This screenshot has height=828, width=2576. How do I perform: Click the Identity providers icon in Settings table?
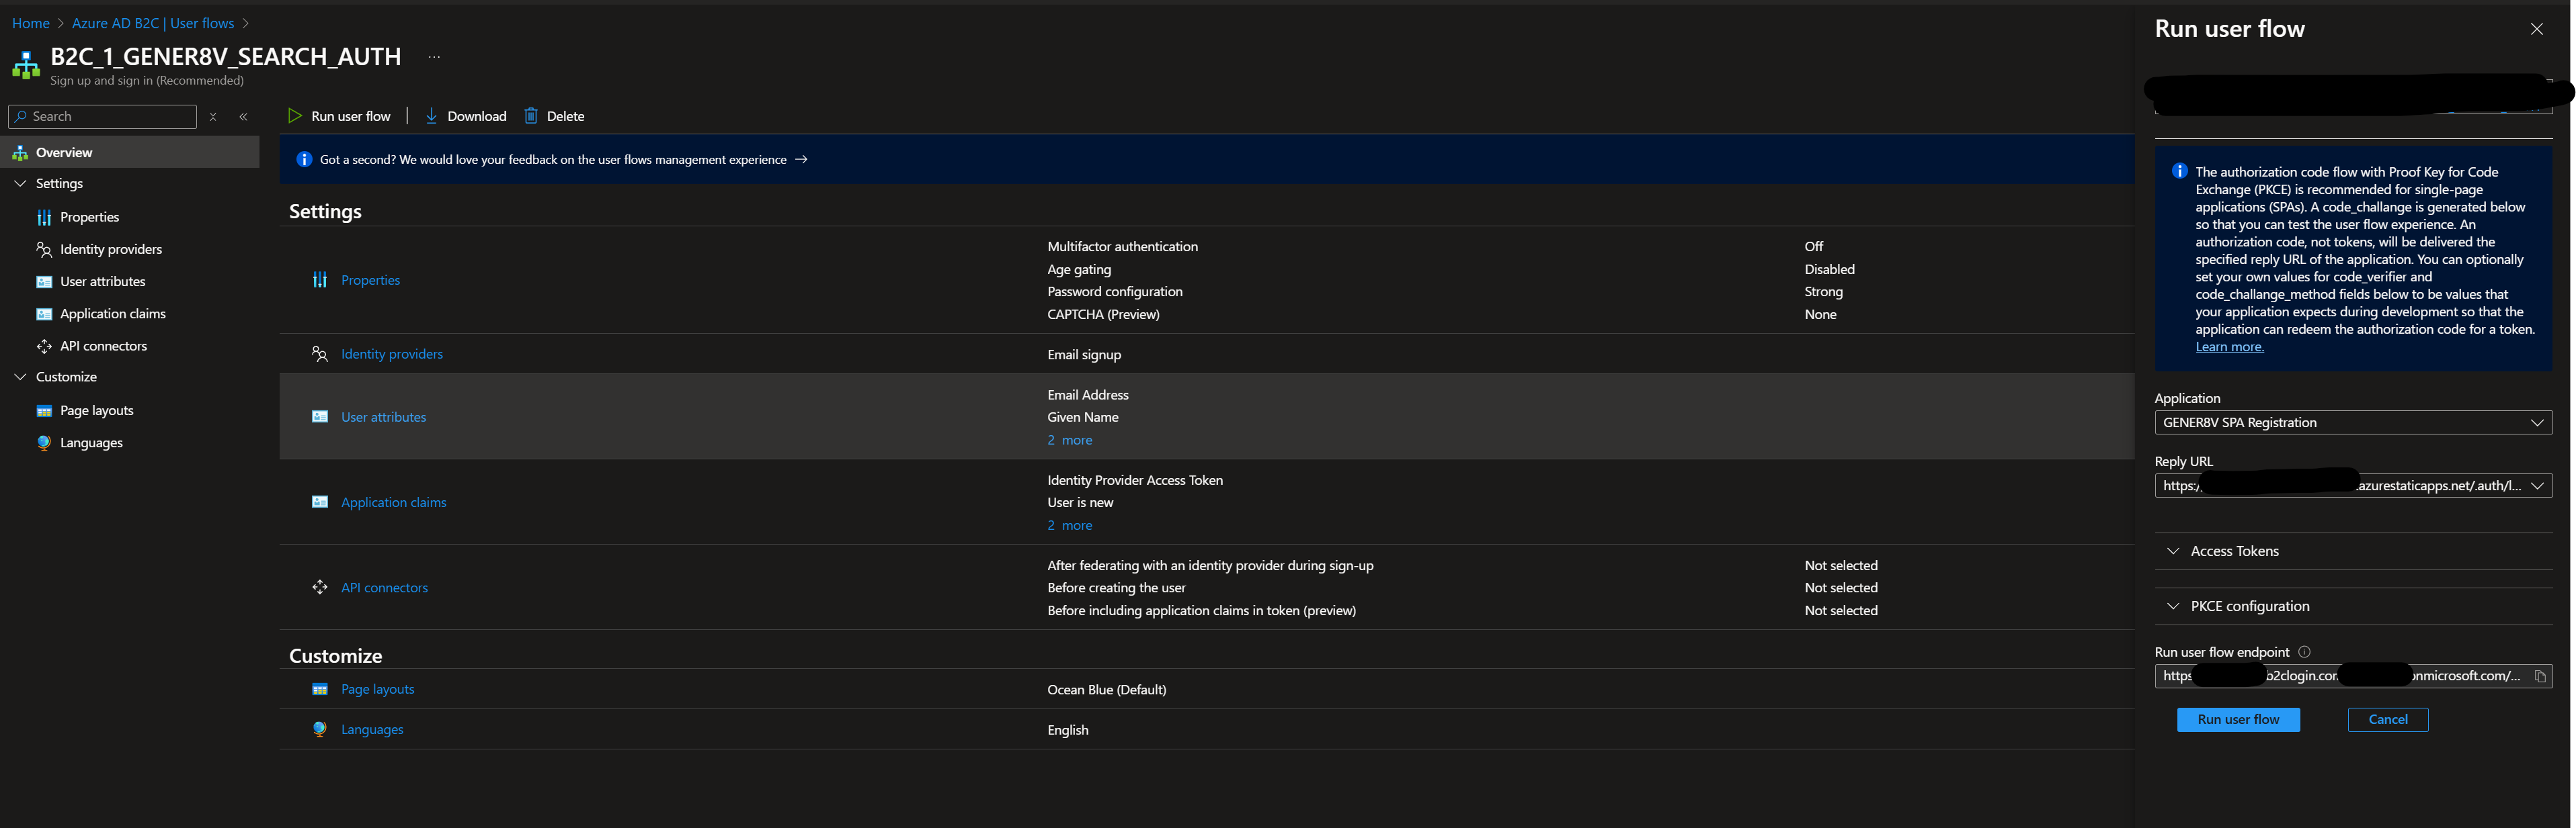[x=320, y=354]
